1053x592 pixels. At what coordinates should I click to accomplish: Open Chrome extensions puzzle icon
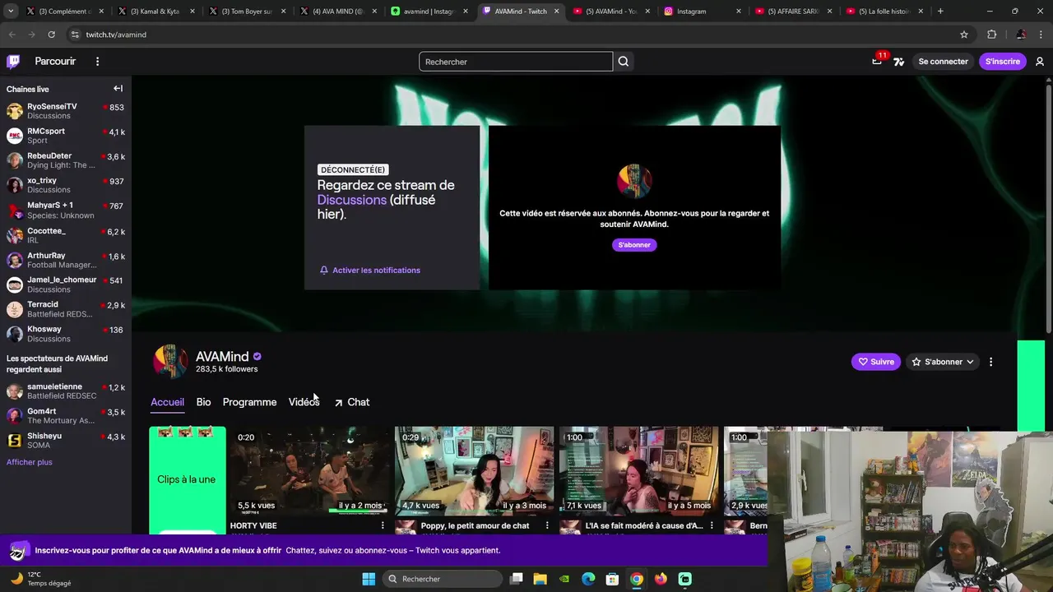click(991, 35)
